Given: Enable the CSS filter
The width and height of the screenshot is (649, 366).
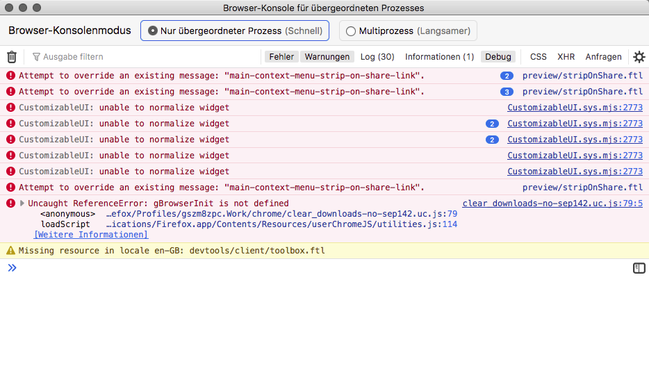Looking at the screenshot, I should tap(539, 57).
